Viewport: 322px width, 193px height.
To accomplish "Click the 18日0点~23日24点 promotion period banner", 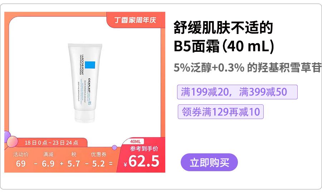I will click(x=51, y=143).
